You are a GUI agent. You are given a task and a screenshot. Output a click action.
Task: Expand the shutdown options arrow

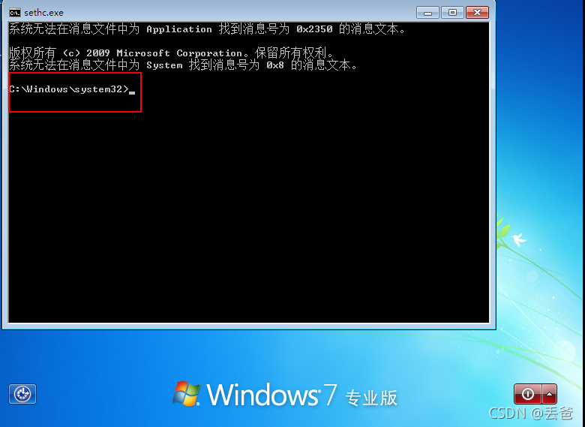click(549, 394)
